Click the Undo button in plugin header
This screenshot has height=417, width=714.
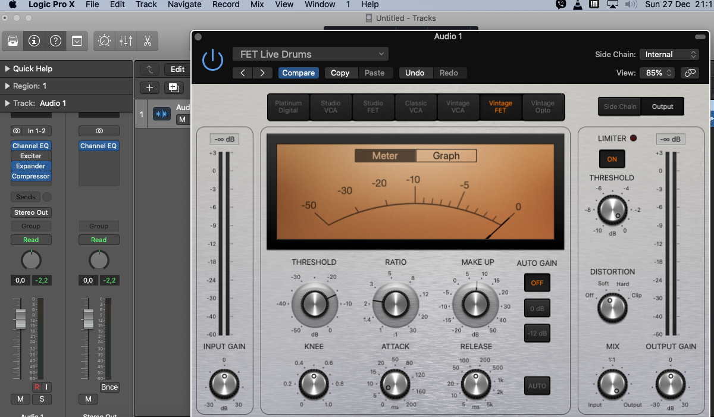pyautogui.click(x=415, y=73)
